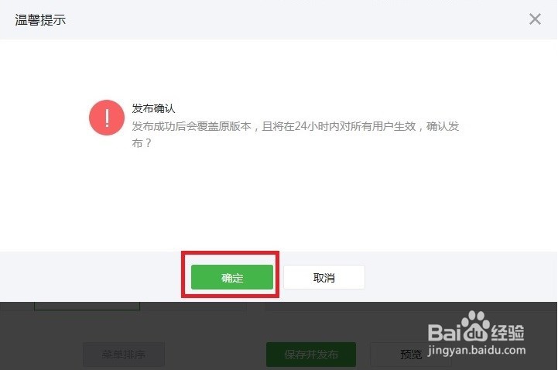Click the red exclamation warning icon
The width and height of the screenshot is (558, 370).
107,118
